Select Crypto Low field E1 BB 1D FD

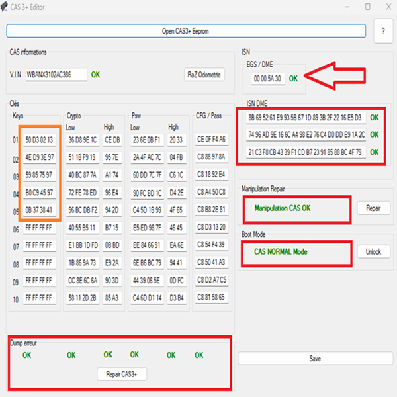(83, 245)
